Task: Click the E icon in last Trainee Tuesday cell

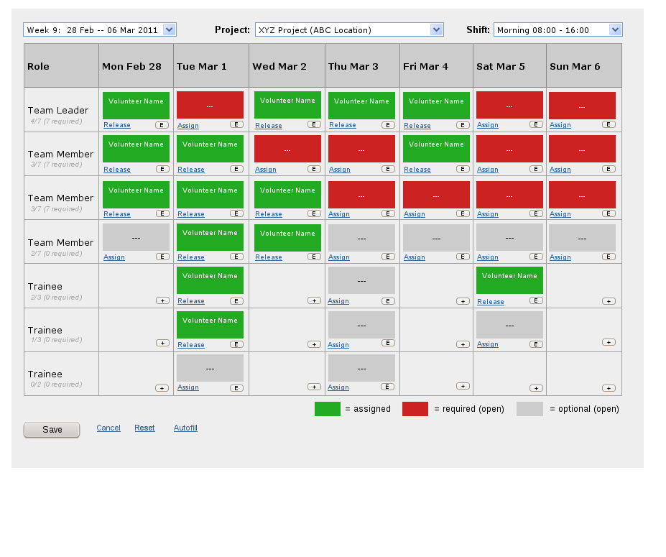Action: click(x=236, y=388)
